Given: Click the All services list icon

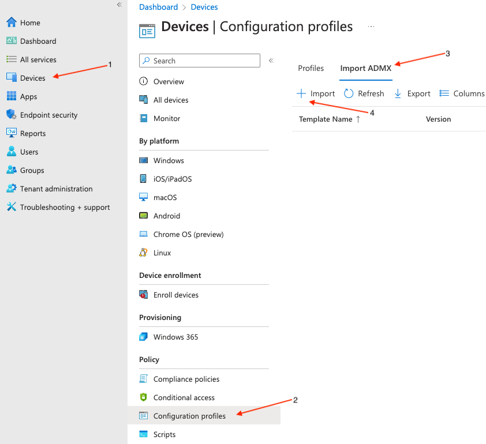Looking at the screenshot, I should (x=12, y=59).
